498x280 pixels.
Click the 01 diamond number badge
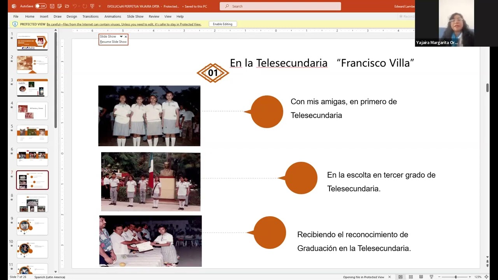pyautogui.click(x=213, y=73)
